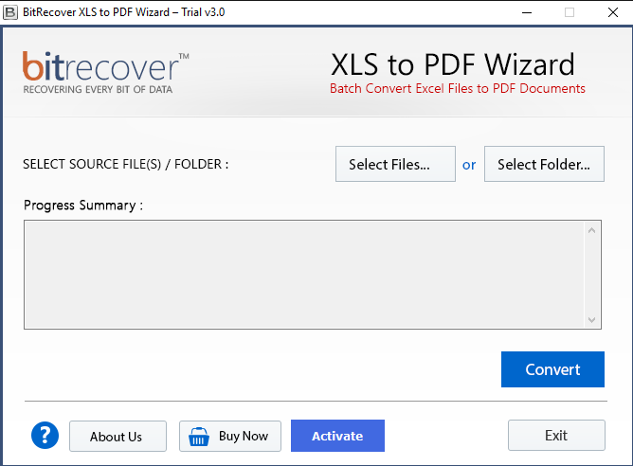This screenshot has width=633, height=466.
Task: Click the bitrecover logo
Action: click(x=106, y=73)
